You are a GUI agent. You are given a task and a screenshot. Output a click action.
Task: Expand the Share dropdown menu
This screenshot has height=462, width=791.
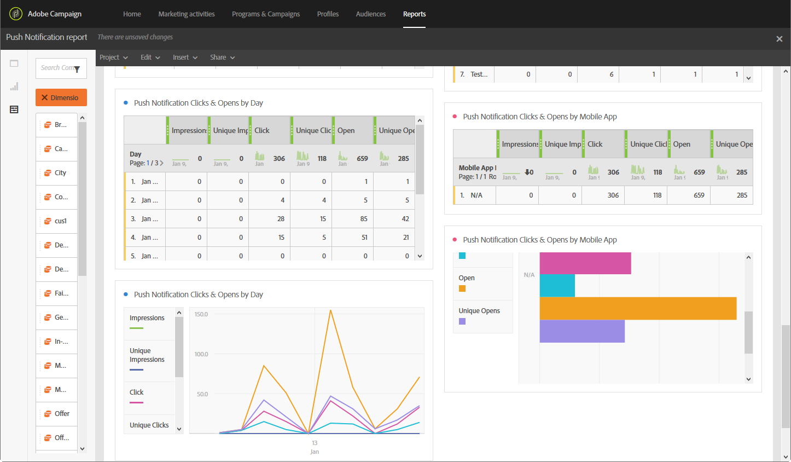(222, 57)
